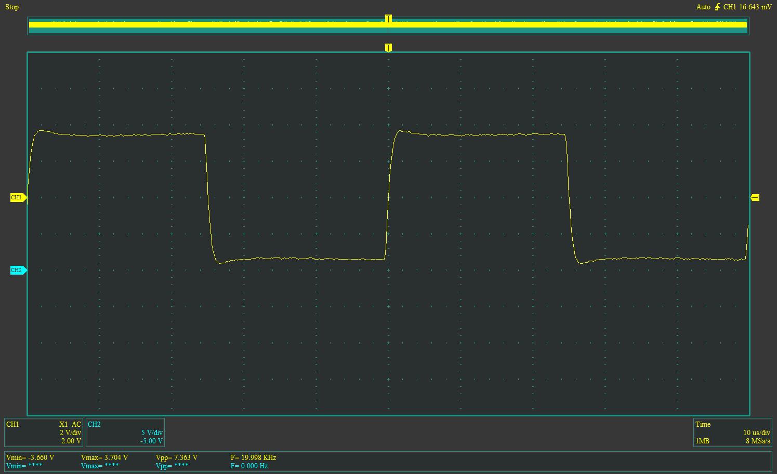Click the CH2 Vmin= **** measurement
The image size is (777, 474).
coord(24,466)
